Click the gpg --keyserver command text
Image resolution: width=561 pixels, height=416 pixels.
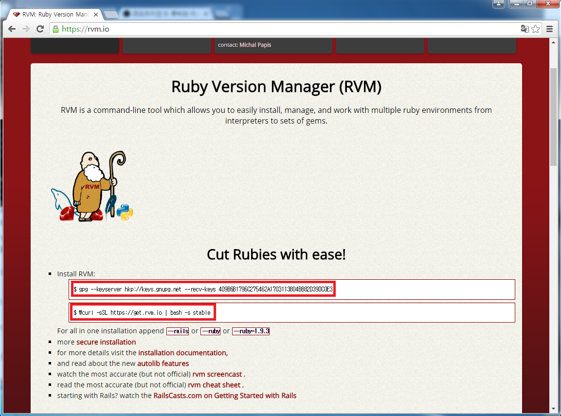203,289
